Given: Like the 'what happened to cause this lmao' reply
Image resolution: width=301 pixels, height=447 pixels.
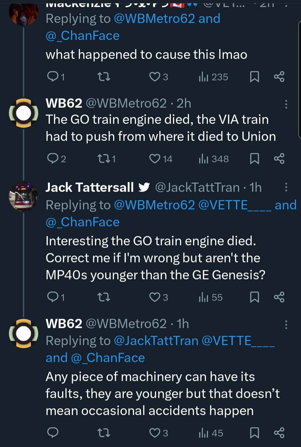Looking at the screenshot, I should [155, 77].
